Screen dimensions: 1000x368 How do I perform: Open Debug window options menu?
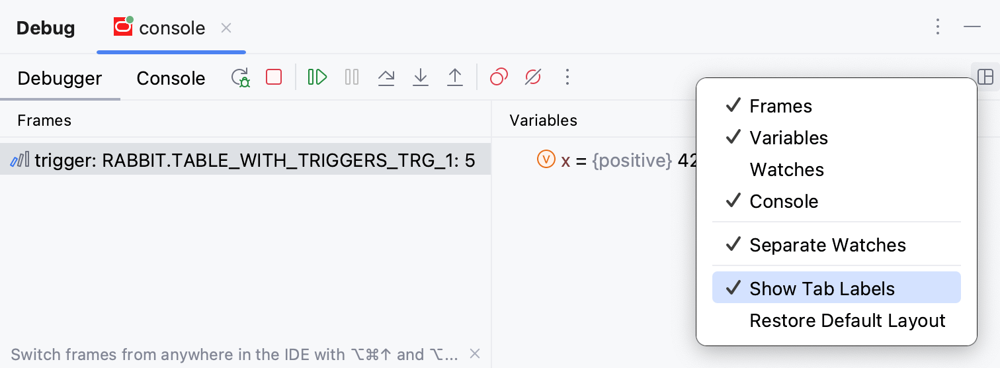pos(938,27)
